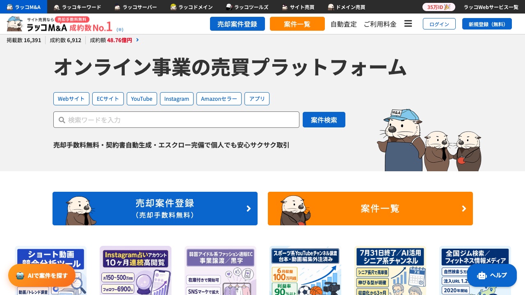Select the YouTube category tag

coord(142,99)
